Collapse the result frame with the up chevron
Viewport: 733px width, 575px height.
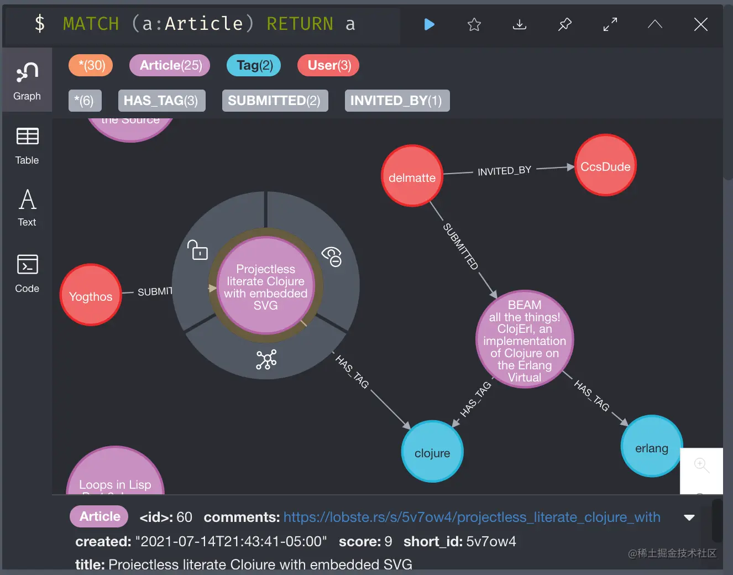[x=655, y=24]
